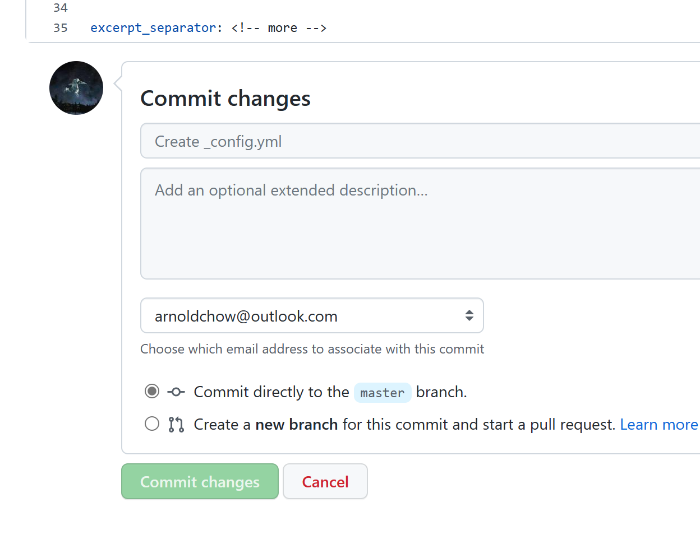Focus the Create _config.yml commit title field
700x535 pixels.
point(420,141)
